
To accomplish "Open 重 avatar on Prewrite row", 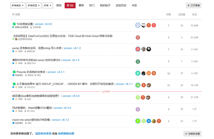I will pyautogui.click(x=138, y=73).
